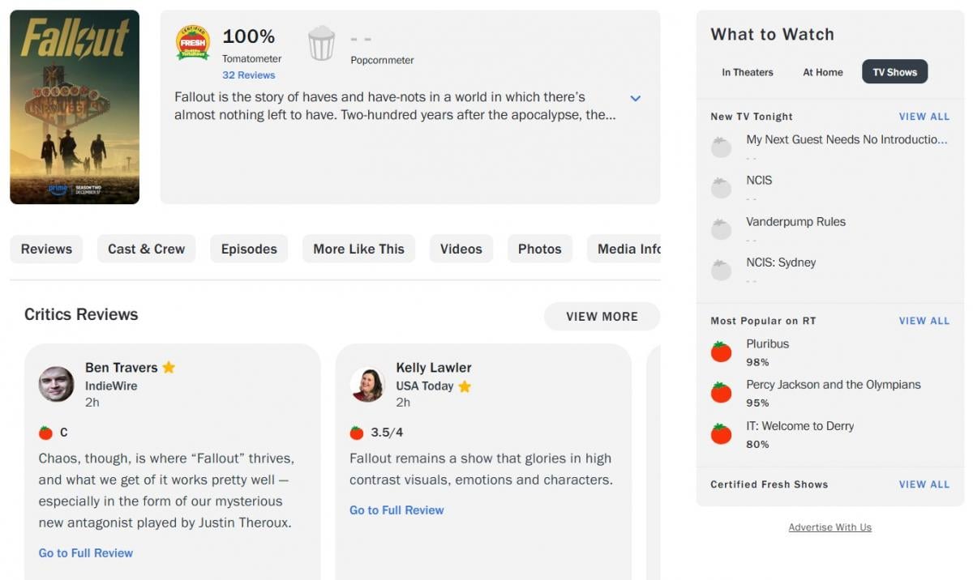Click the tomato icon beside Ben Travers' C grade
Image resolution: width=973 pixels, height=580 pixels.
click(x=46, y=432)
